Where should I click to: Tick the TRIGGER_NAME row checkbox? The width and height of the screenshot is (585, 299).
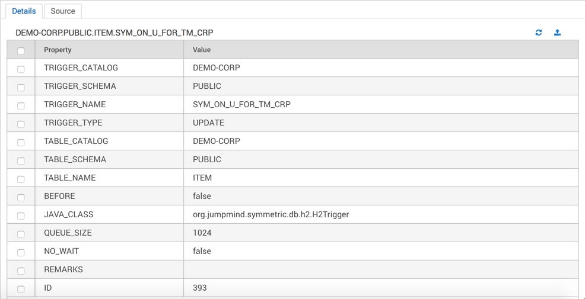(21, 106)
